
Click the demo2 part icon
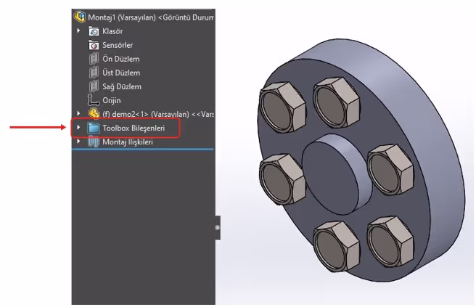coord(94,114)
